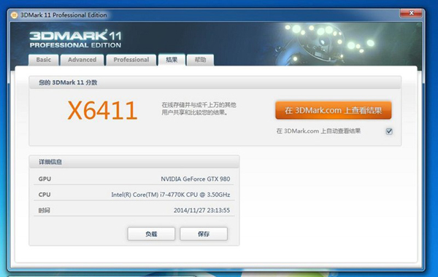The image size is (438, 277).
Task: Open the 结果 results tab
Action: point(172,60)
